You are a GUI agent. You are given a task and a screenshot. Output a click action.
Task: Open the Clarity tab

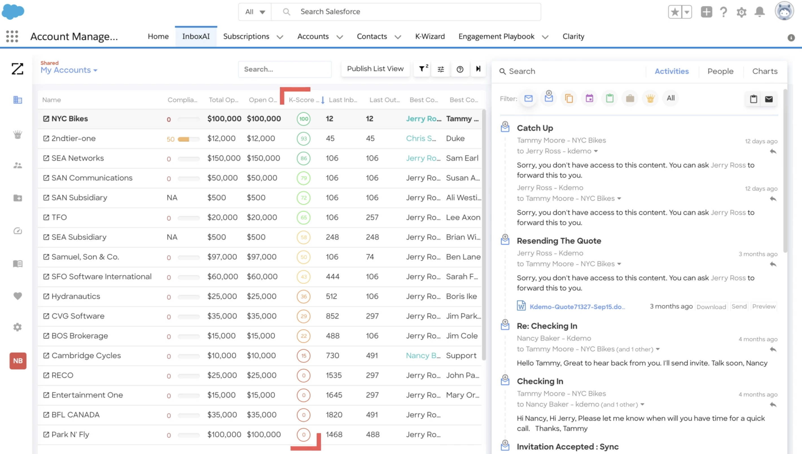click(573, 36)
